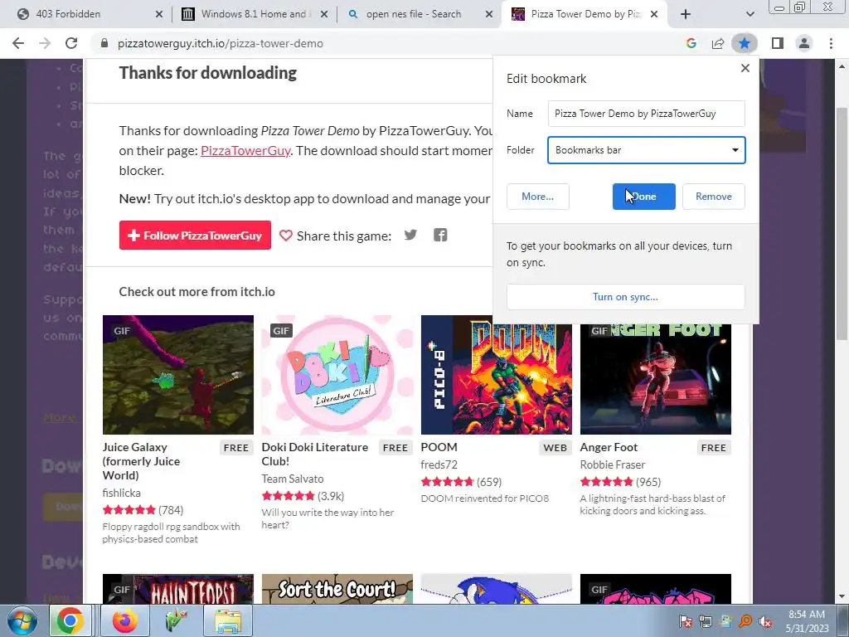The image size is (849, 637).
Task: Open Doki Doki Literature Club! title link
Action: [314, 454]
